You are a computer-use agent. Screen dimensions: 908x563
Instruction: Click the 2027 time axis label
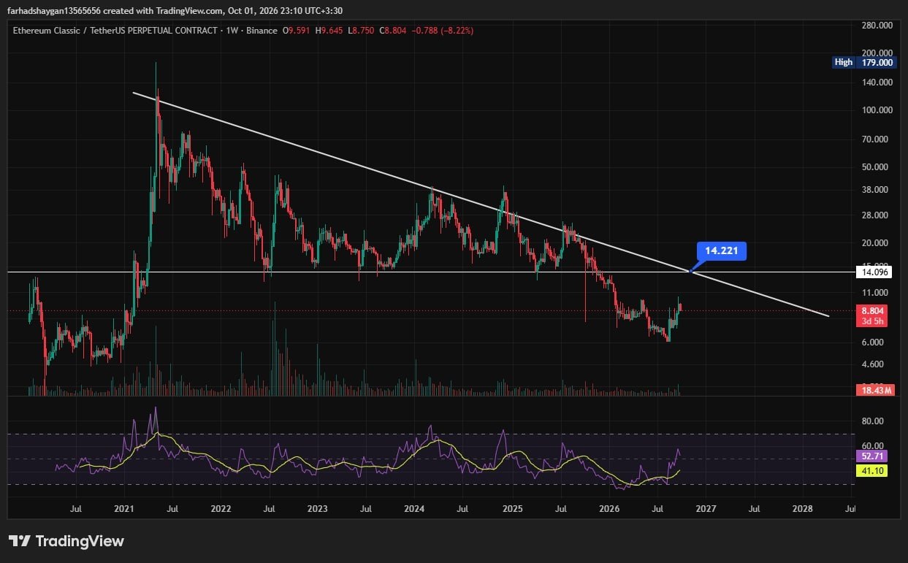coord(706,508)
